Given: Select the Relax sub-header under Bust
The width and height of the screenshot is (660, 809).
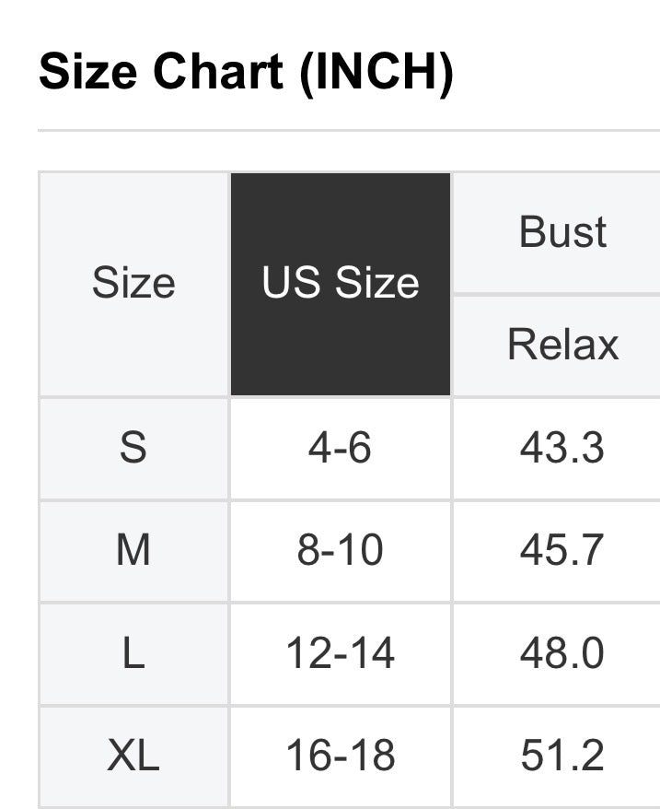Looking at the screenshot, I should pyautogui.click(x=562, y=345).
